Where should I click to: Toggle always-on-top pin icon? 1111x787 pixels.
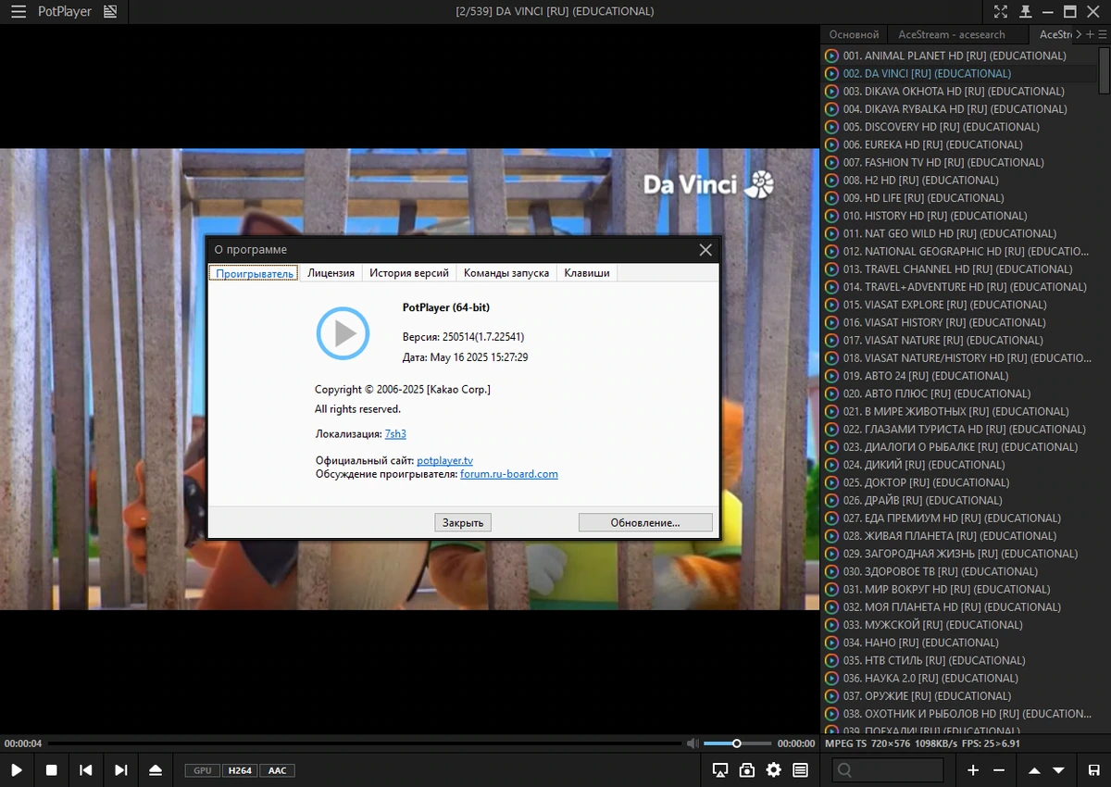tap(1025, 11)
